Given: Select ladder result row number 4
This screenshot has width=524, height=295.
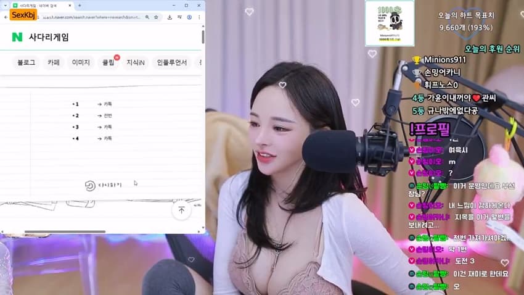Looking at the screenshot, I should tap(92, 138).
